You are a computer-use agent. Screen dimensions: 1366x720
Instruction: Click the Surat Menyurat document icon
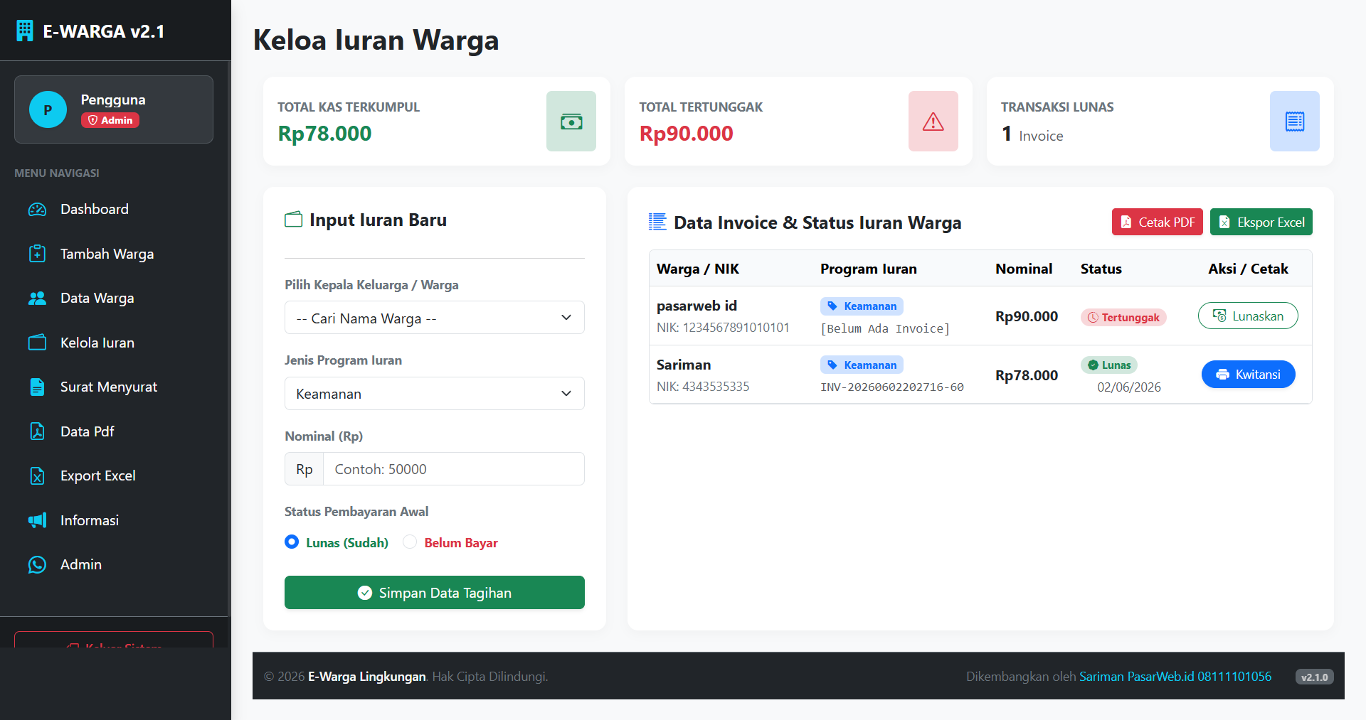point(37,387)
